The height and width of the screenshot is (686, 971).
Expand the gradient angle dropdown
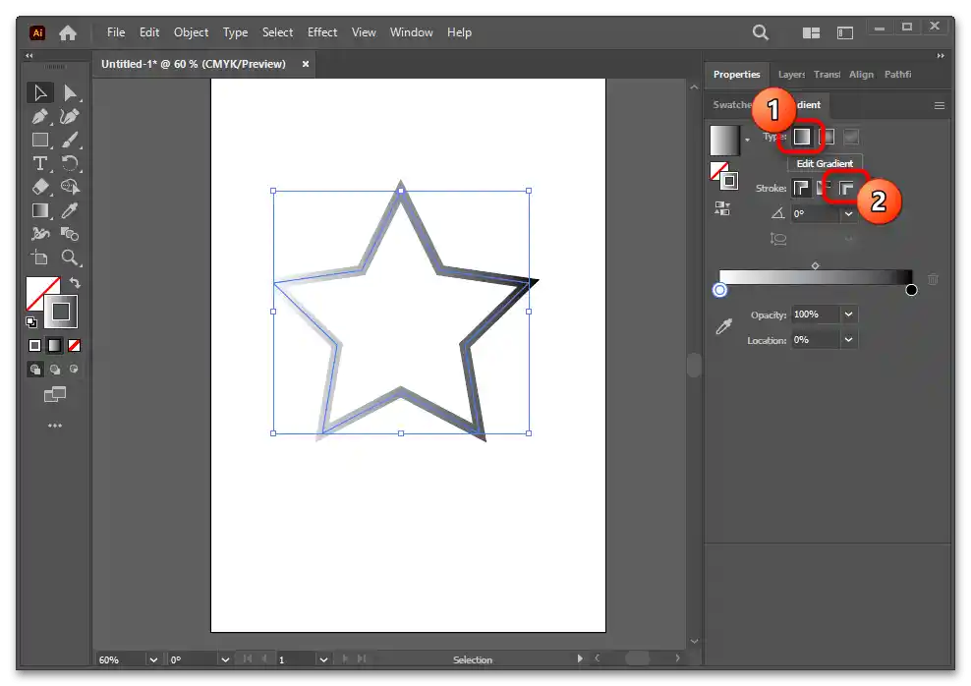point(848,213)
